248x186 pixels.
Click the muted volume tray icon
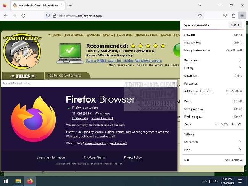217,181
